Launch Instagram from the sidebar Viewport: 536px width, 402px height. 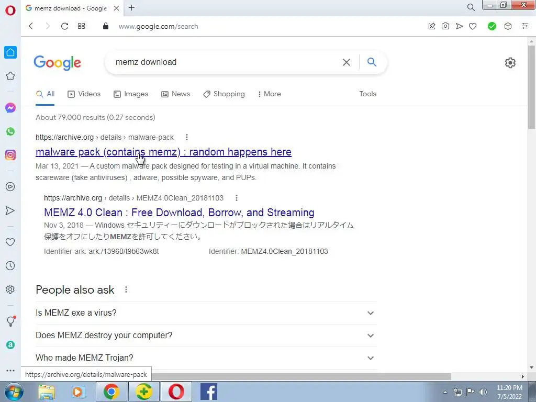pyautogui.click(x=10, y=155)
